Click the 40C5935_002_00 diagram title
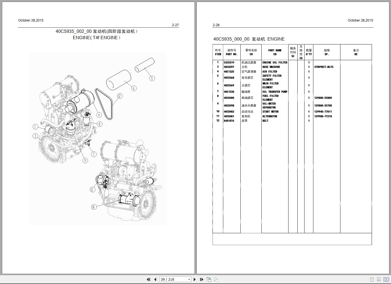Screen dimensions: 391x284 pyautogui.click(x=97, y=31)
